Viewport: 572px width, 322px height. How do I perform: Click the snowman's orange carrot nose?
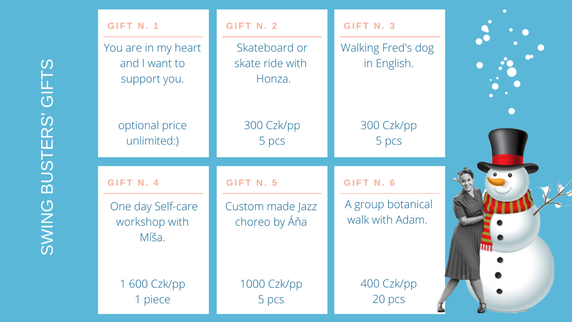point(496,181)
